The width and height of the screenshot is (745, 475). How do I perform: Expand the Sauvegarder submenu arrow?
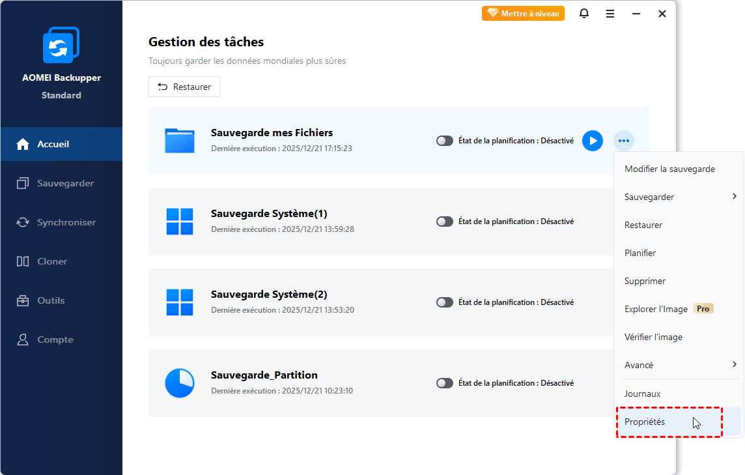[x=735, y=197]
